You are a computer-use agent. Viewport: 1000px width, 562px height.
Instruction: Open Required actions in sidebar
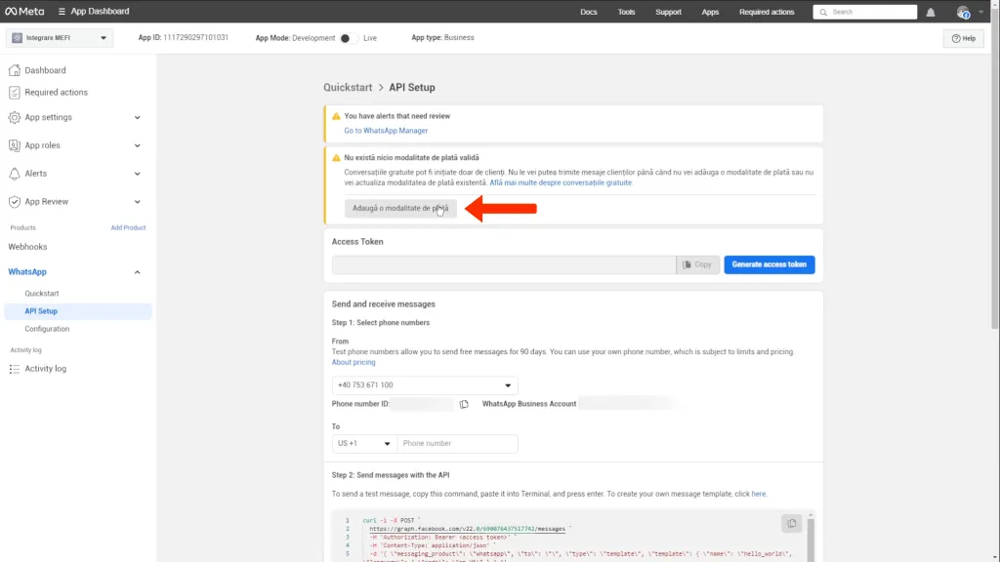click(56, 93)
